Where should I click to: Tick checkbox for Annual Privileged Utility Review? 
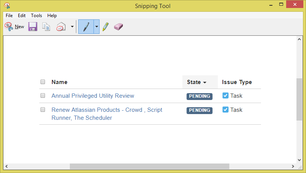(43, 95)
